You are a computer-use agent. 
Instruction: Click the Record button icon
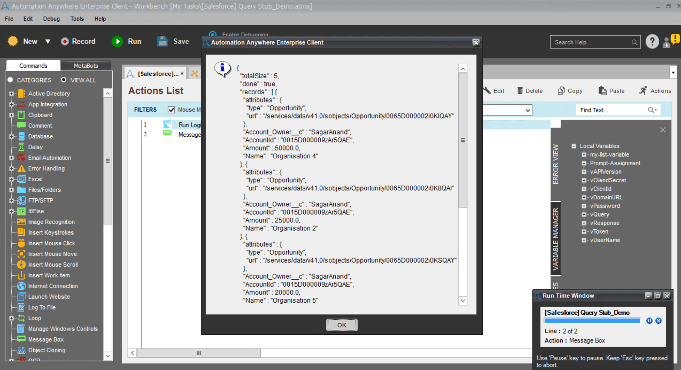[65, 42]
